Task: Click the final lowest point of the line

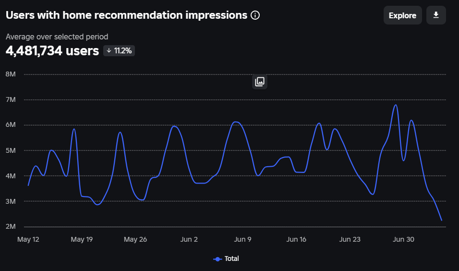Action: point(441,220)
